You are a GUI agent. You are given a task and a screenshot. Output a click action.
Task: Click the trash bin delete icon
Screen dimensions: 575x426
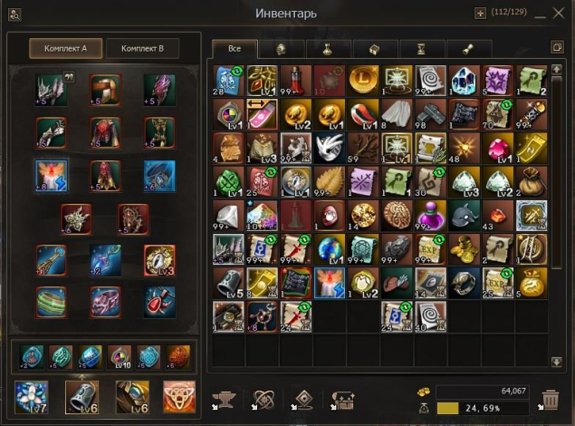tap(550, 400)
